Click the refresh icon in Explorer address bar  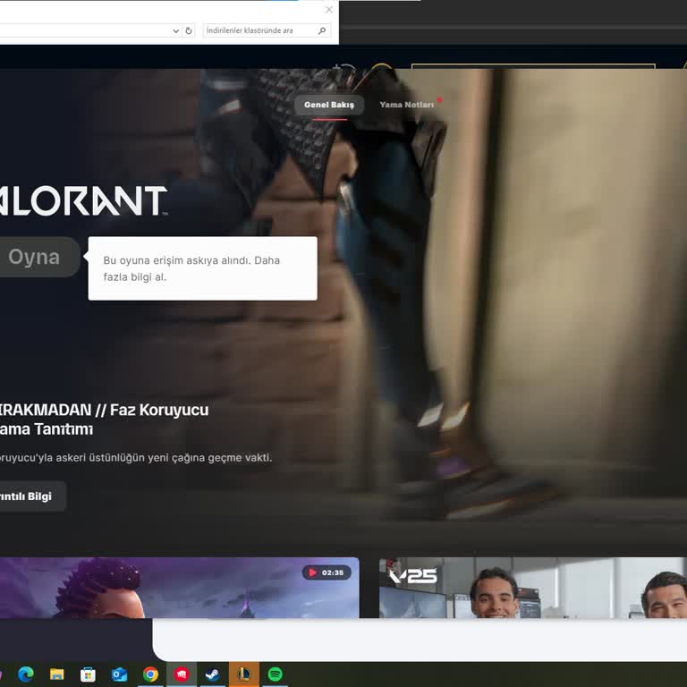pos(188,30)
